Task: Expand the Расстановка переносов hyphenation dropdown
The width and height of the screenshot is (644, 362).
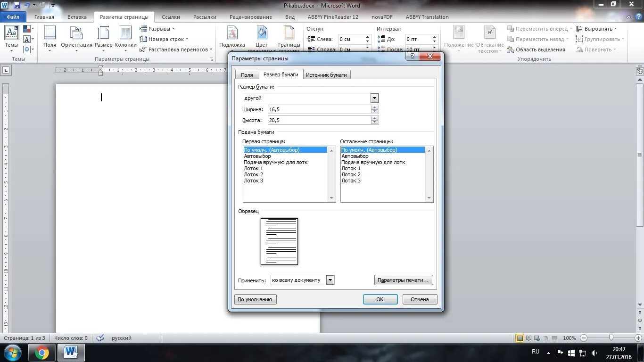Action: (176, 49)
